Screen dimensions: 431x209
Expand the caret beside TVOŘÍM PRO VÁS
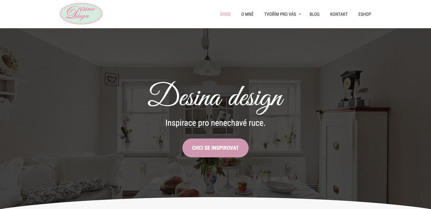(x=300, y=14)
